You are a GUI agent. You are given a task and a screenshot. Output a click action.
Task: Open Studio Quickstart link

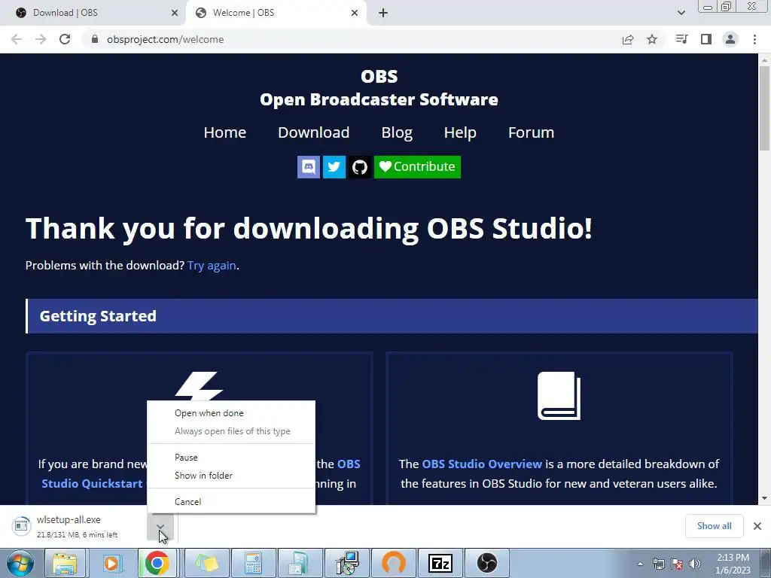92,484
